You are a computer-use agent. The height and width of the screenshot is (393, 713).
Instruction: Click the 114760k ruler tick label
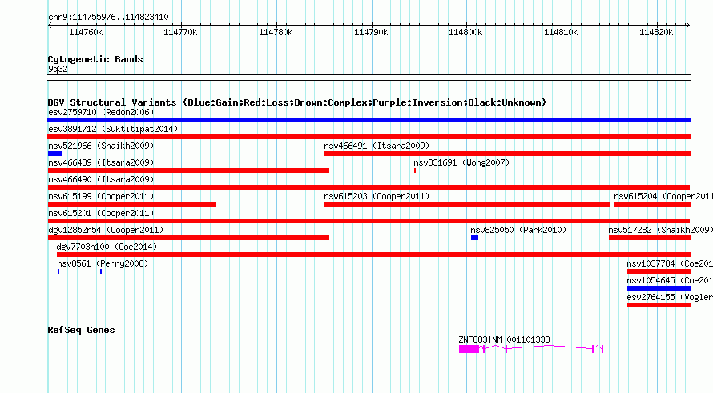coord(86,32)
